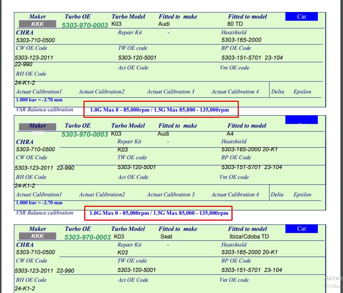Click the Vnt OE code label in the Seat record
The height and width of the screenshot is (293, 343).
(x=234, y=280)
